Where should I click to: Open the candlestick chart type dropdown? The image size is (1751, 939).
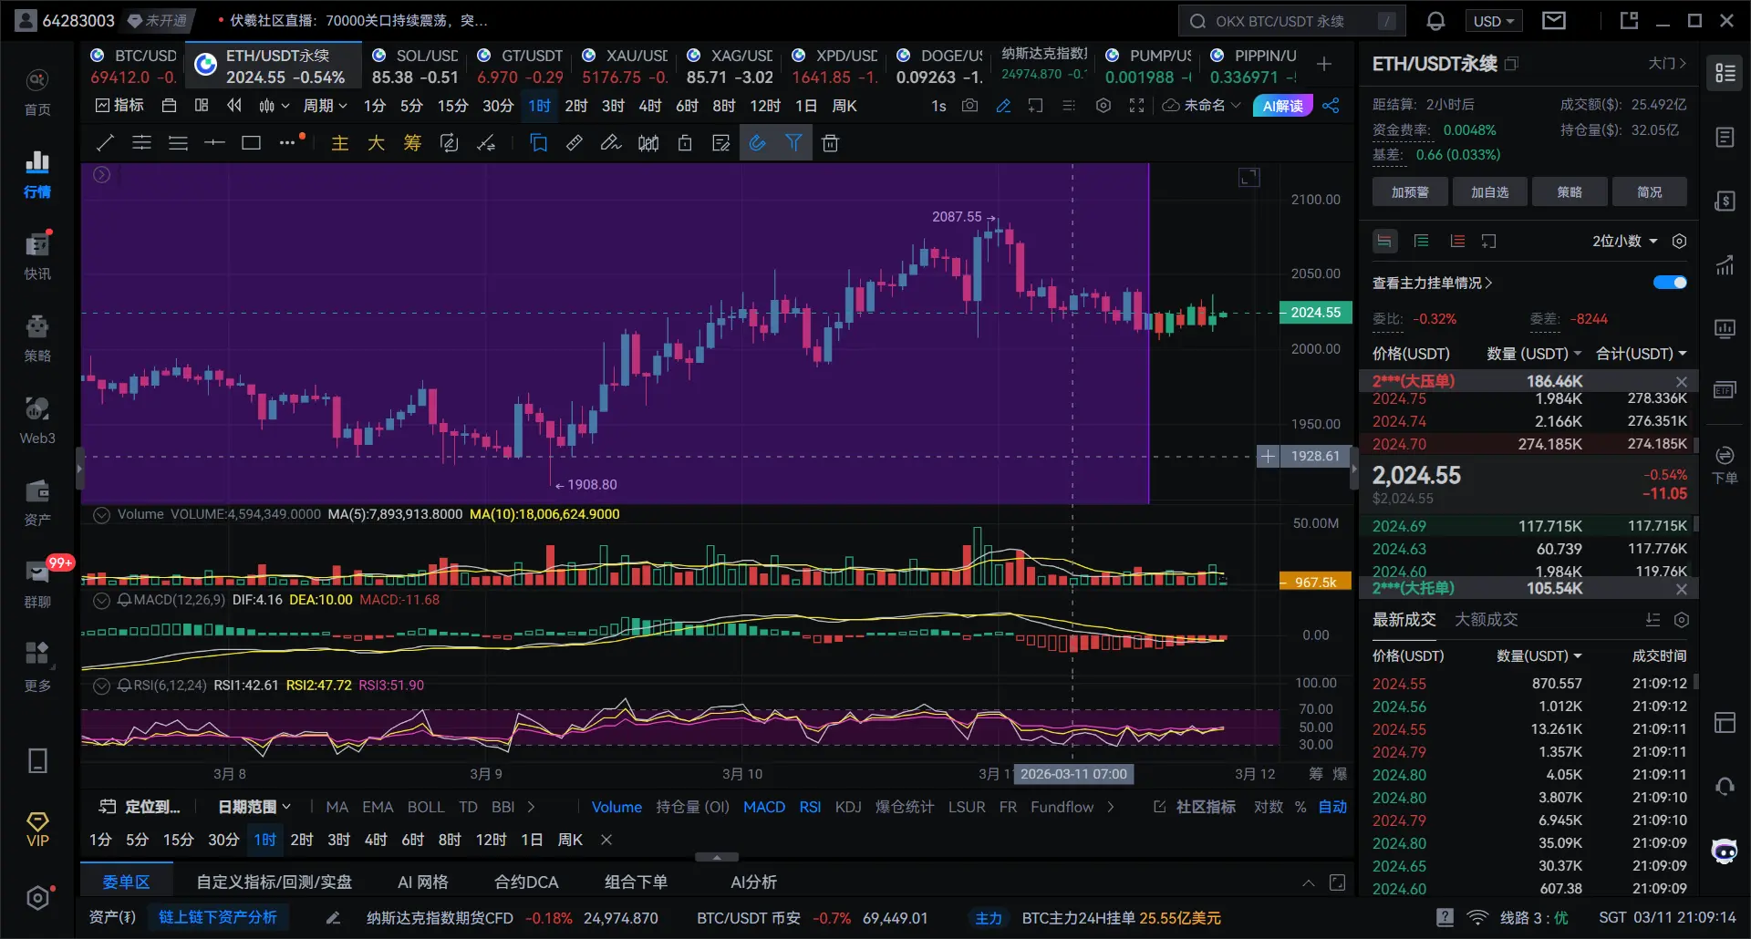pos(274,106)
